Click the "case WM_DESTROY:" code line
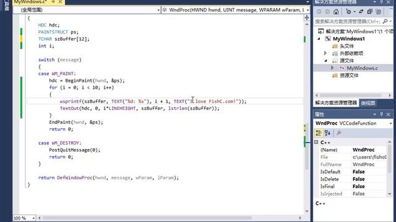 pos(60,143)
